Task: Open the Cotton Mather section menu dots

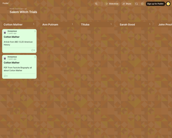Action: click(34, 24)
